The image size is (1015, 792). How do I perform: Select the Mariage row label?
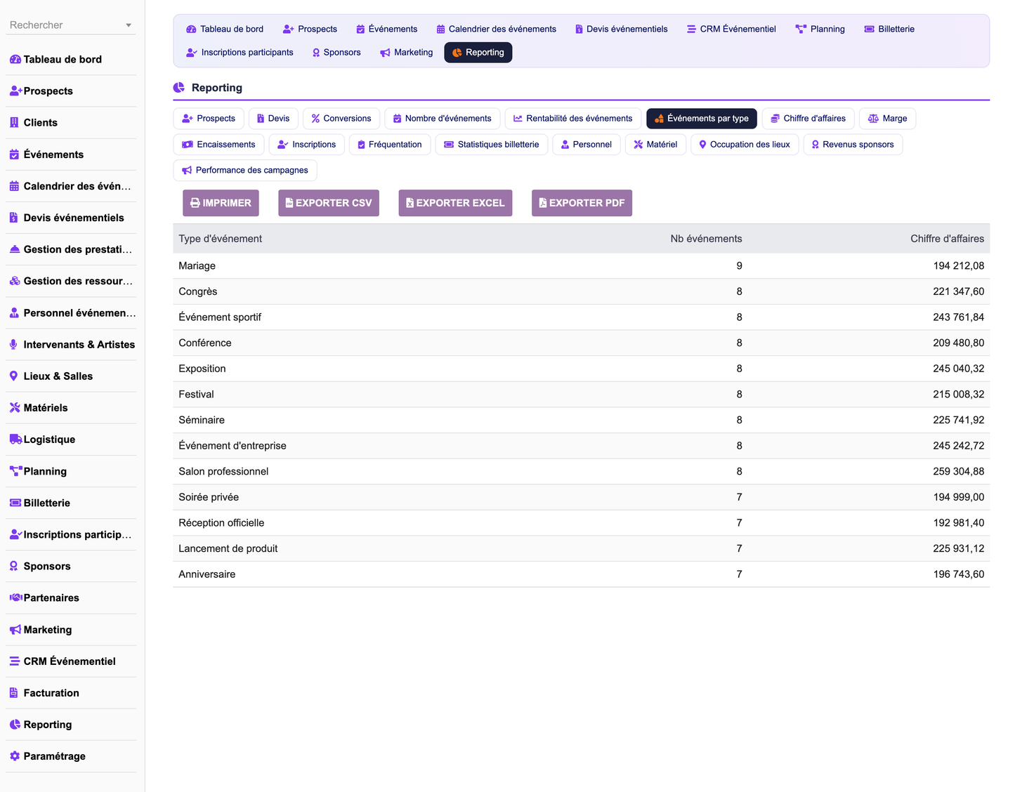[x=197, y=266]
